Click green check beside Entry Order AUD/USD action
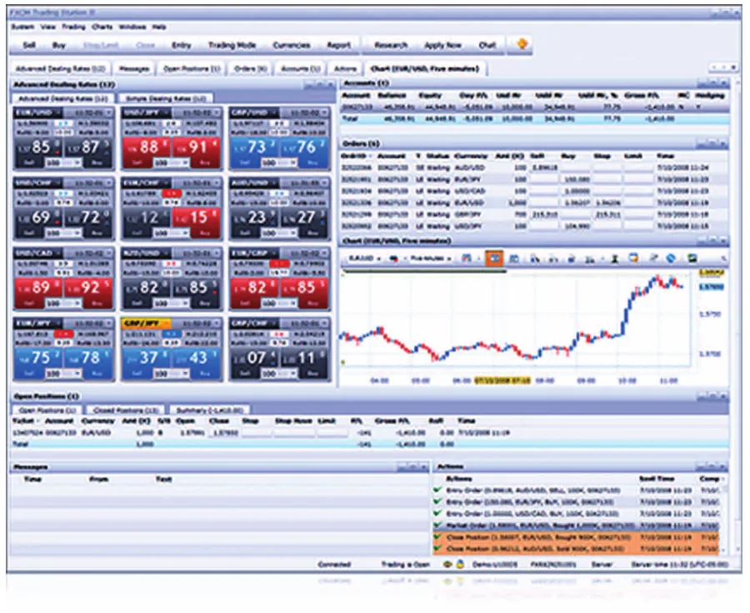Screen dimensions: 750x613 (x=437, y=490)
